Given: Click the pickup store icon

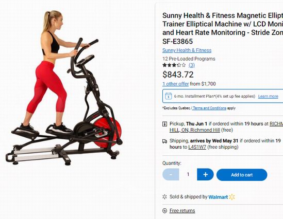Looking at the screenshot, I should [x=164, y=124].
